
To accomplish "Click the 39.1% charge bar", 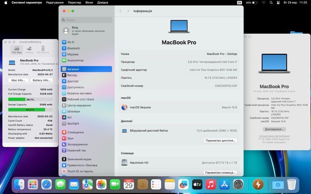I will 30,99.
